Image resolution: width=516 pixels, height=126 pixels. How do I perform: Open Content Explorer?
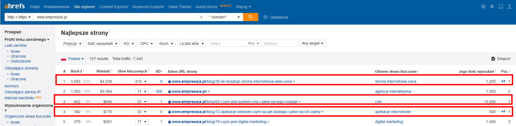[x=114, y=7]
